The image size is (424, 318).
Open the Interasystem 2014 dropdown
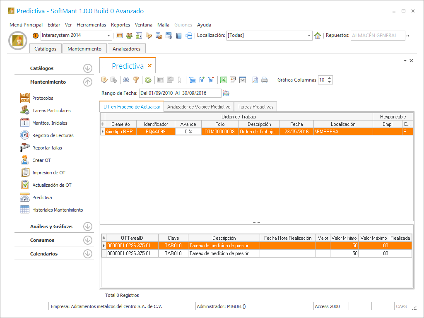point(109,36)
